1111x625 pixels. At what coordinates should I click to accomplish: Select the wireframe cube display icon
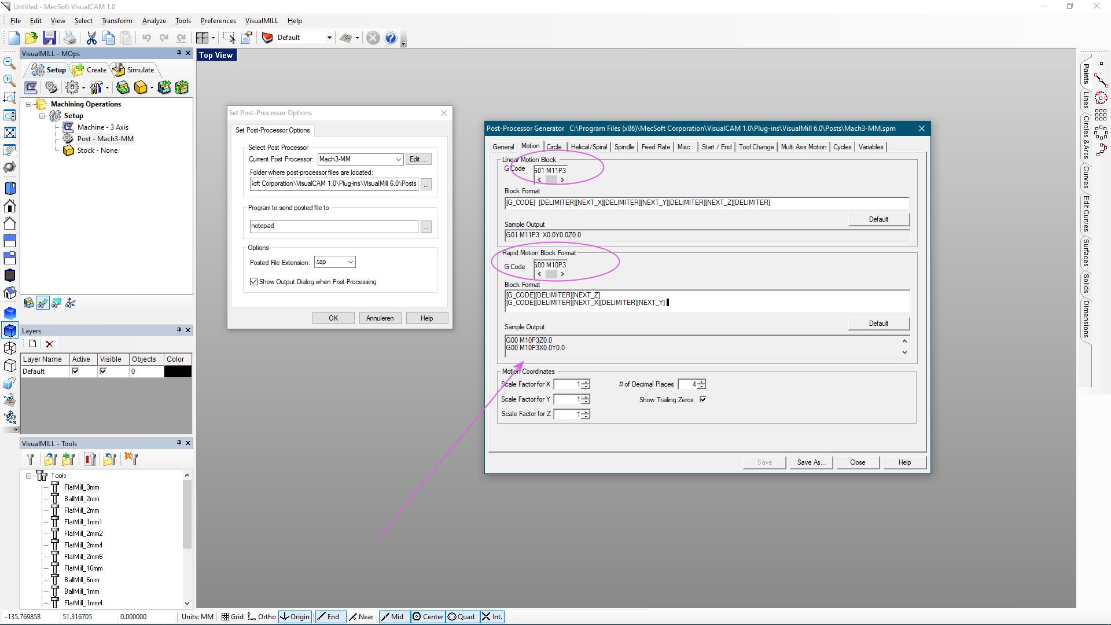10,348
